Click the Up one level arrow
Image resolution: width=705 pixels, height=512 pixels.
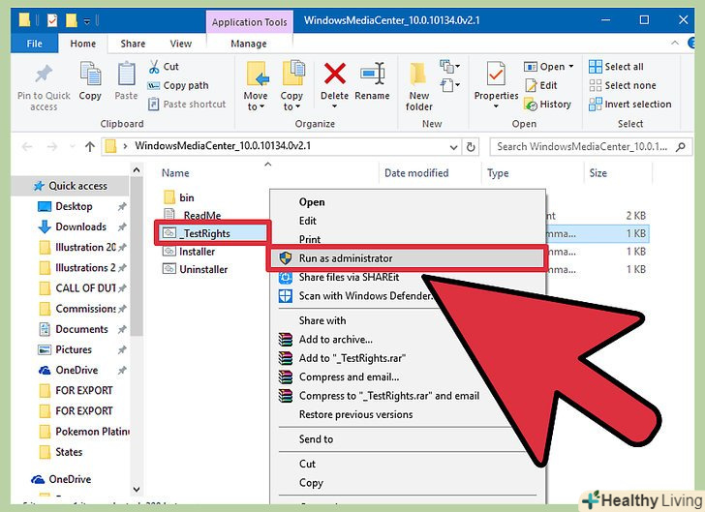click(90, 146)
